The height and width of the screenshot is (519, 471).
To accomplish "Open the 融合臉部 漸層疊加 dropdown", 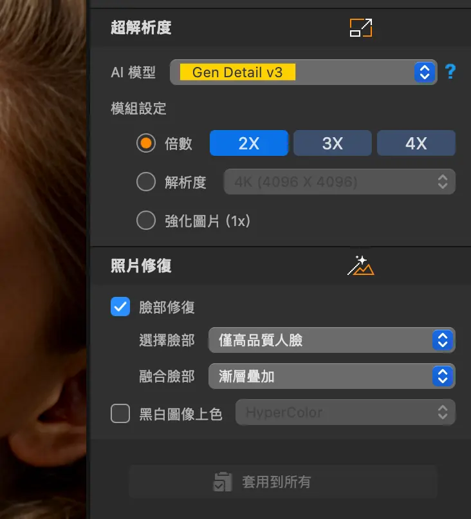I will tap(331, 376).
